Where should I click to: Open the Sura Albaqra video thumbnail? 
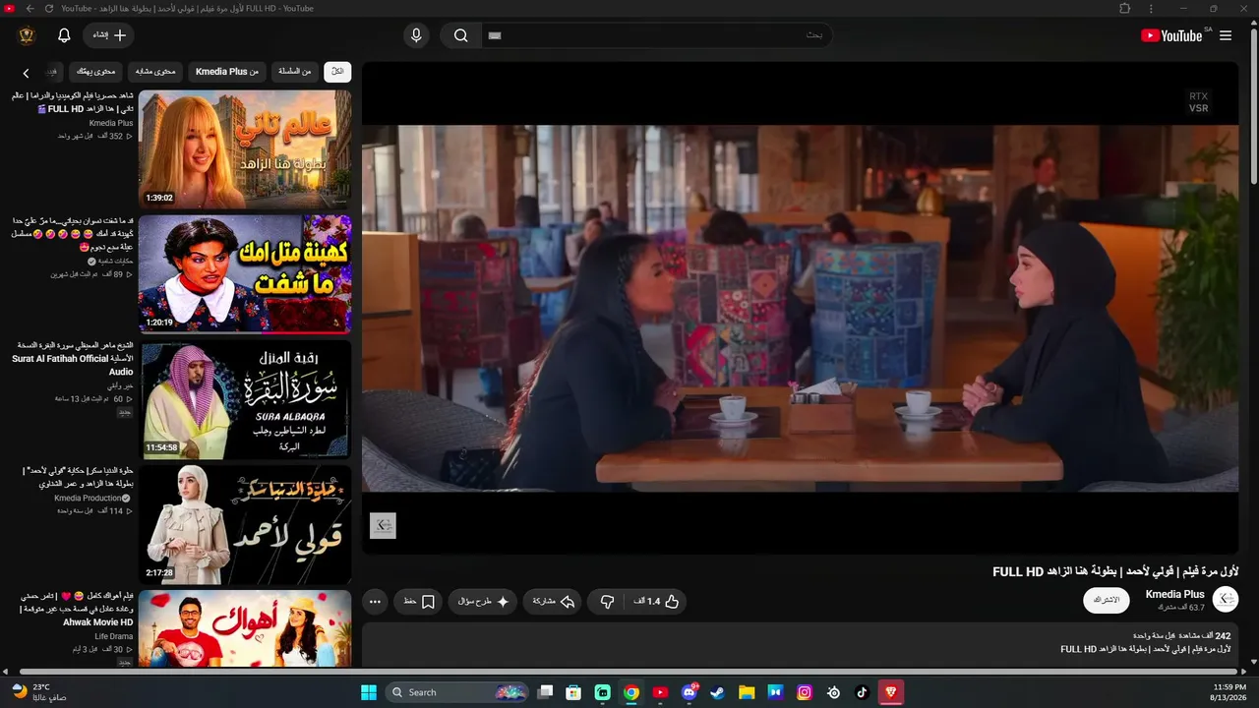pyautogui.click(x=245, y=399)
